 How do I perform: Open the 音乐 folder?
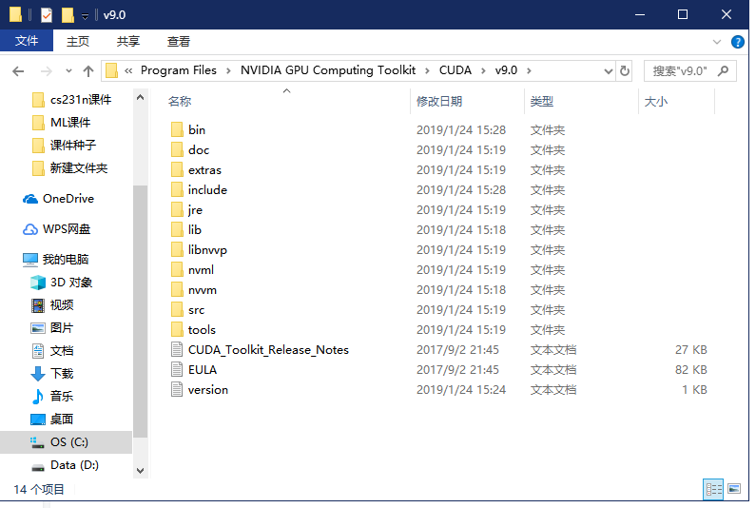tap(52, 397)
